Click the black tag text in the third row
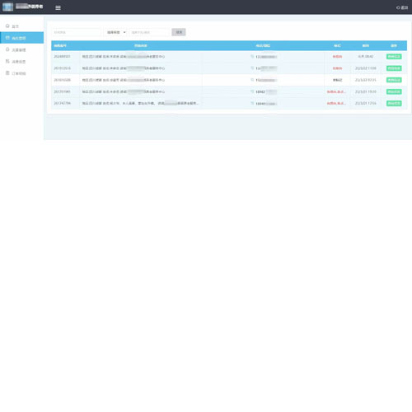This screenshot has width=412, height=412. [x=337, y=80]
